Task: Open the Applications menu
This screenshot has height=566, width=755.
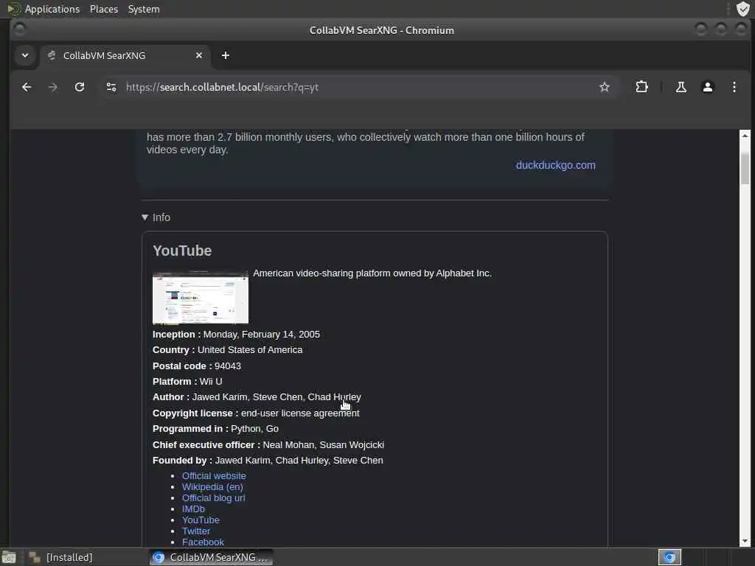Action: [52, 9]
